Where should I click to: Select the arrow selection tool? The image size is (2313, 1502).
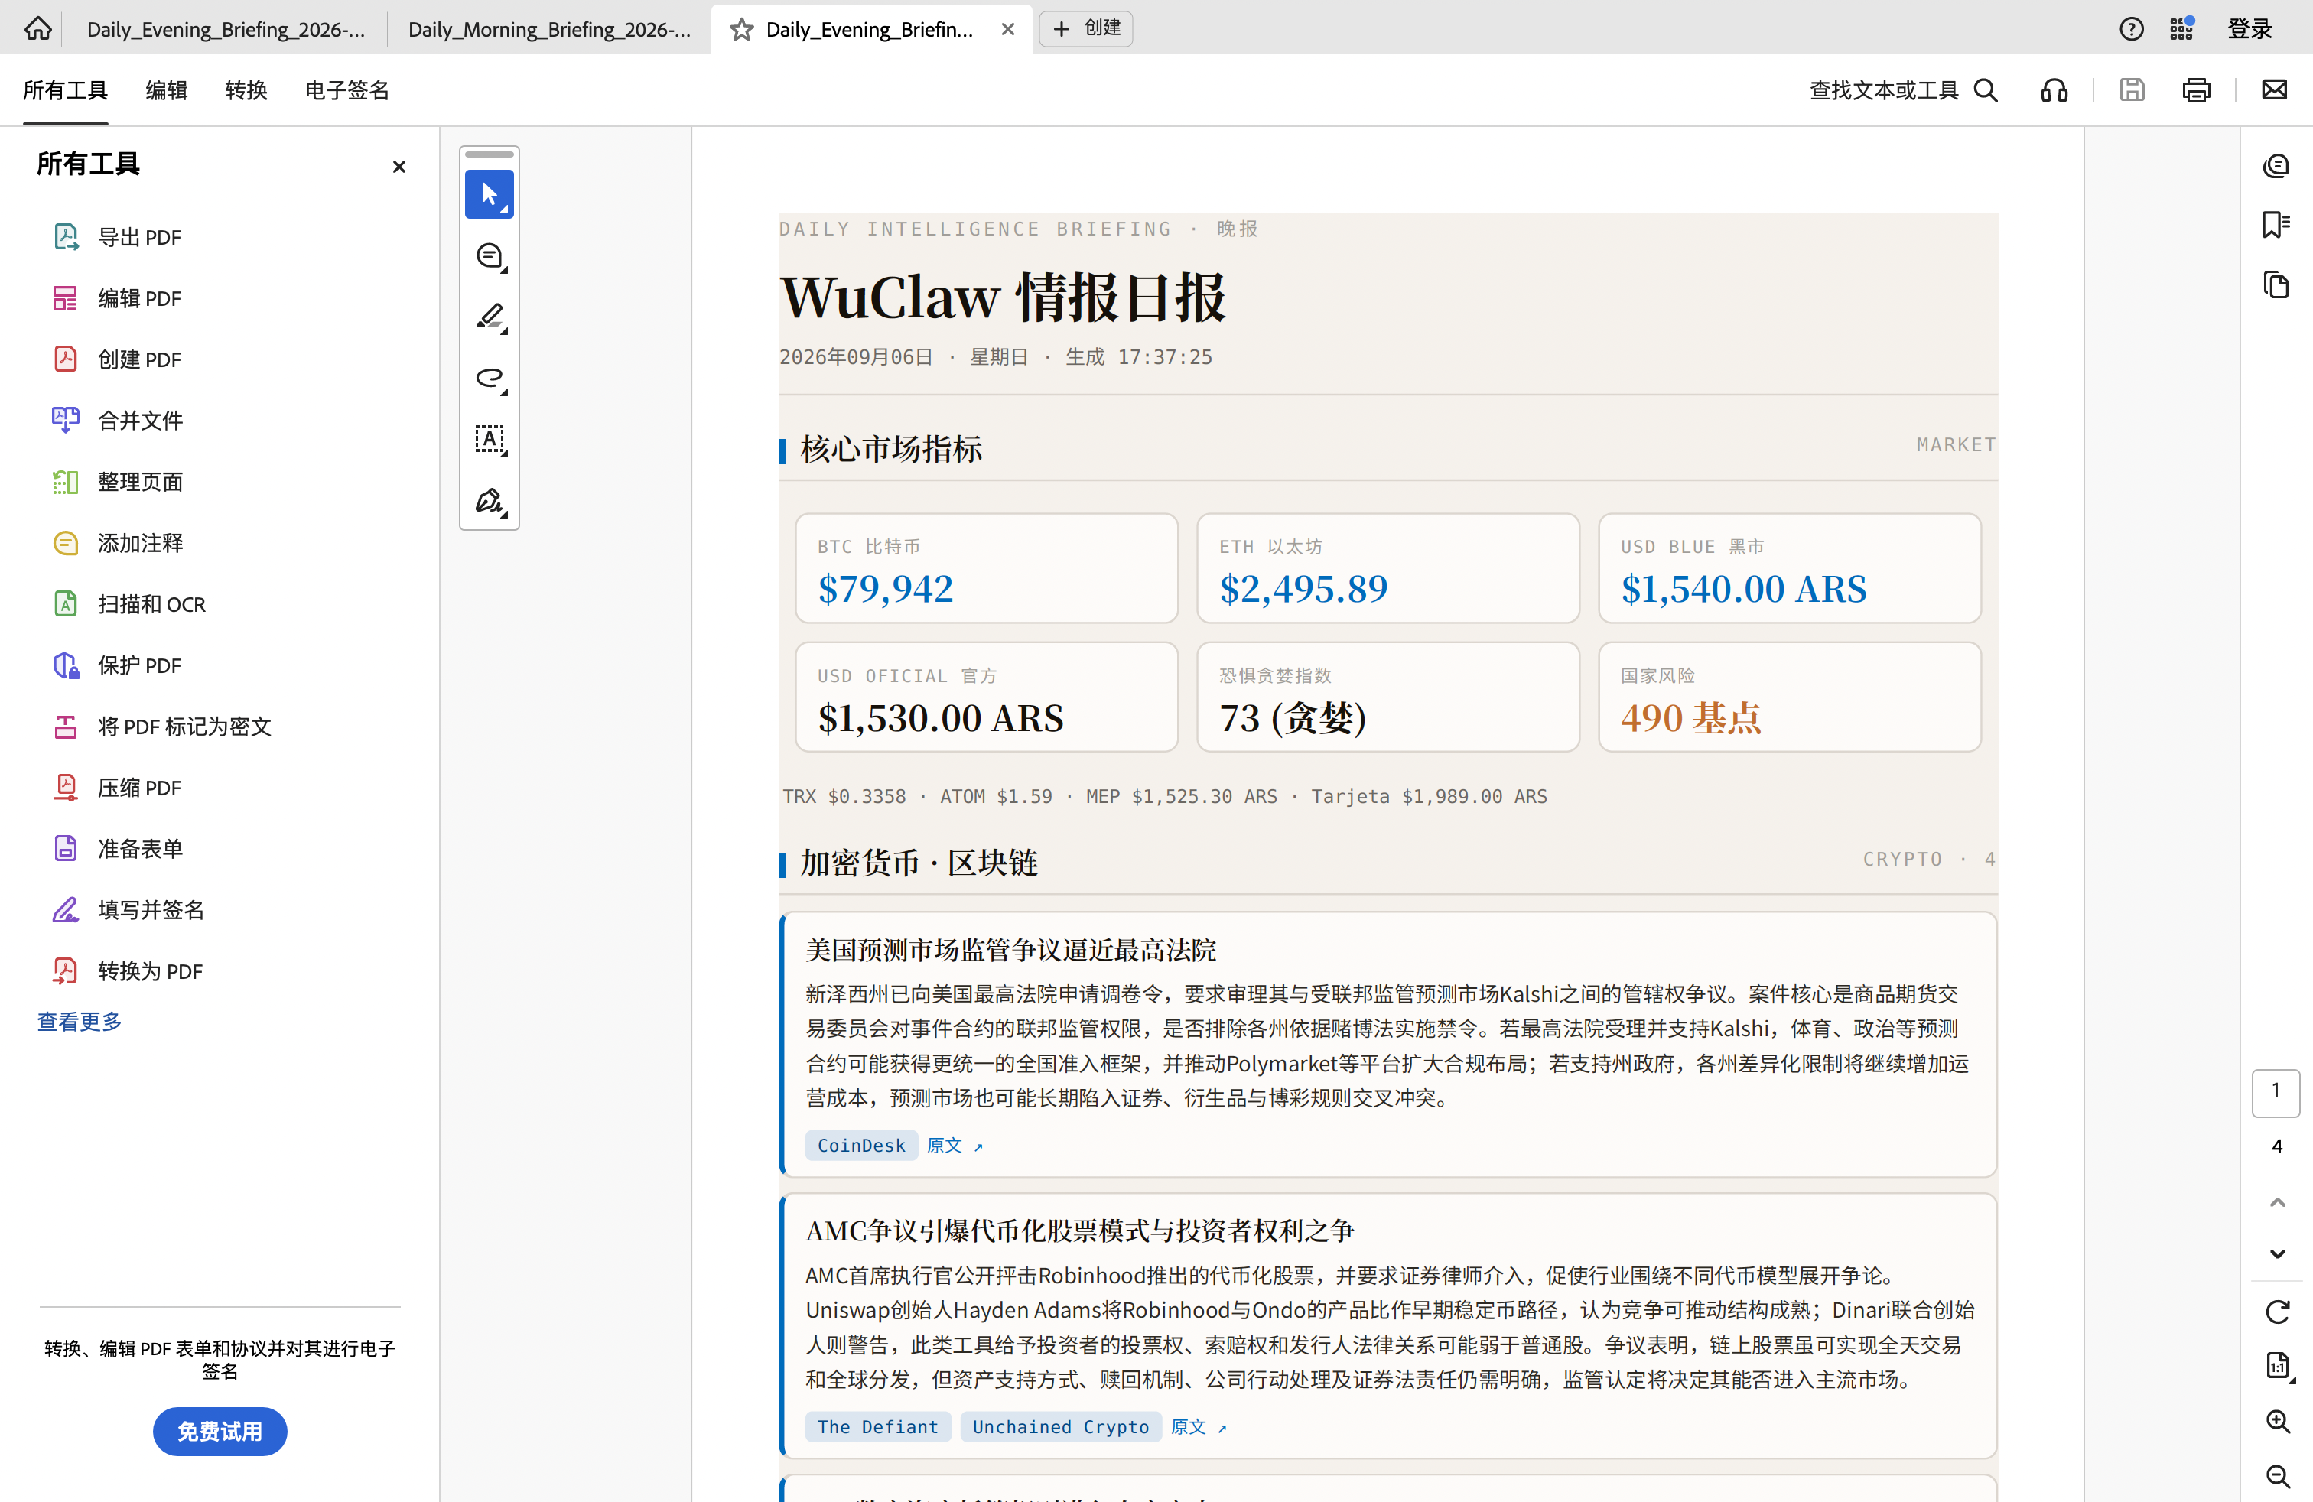coord(489,194)
